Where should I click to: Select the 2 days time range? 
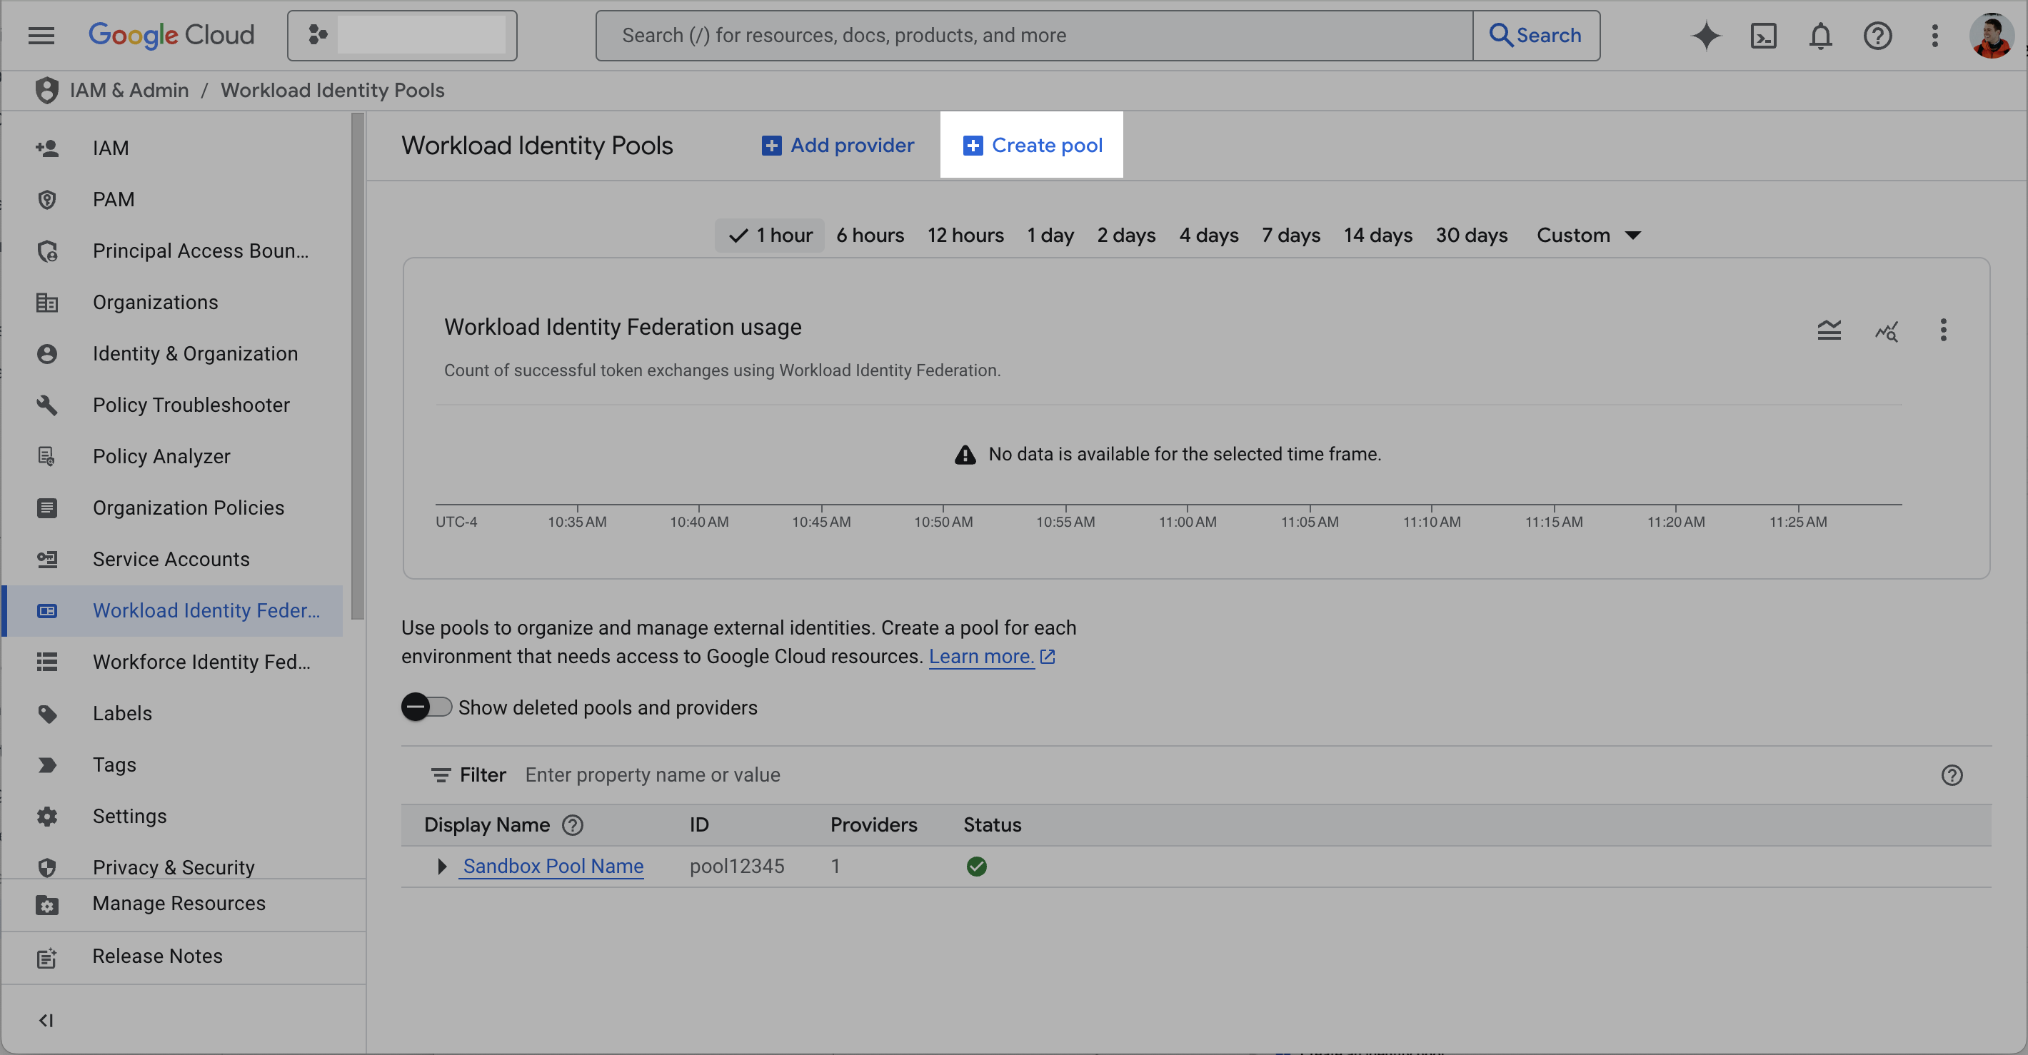(1127, 236)
